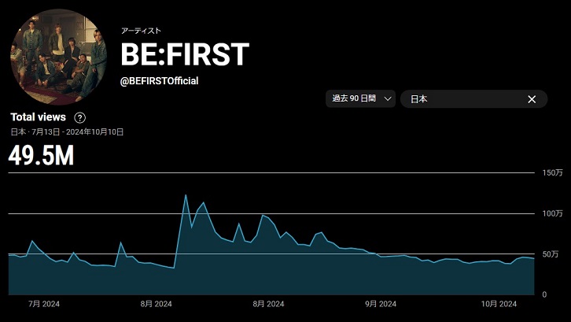Click the highest peak in the views chart
Viewport: 571px width, 322px height.
(186, 195)
